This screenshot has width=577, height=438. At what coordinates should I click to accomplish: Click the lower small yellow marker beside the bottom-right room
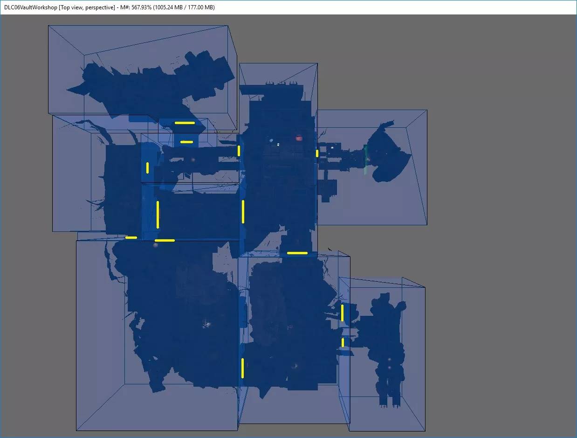point(343,342)
